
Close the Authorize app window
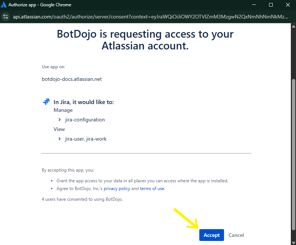tap(288, 5)
